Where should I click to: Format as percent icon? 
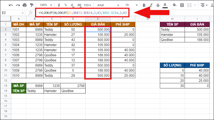coord(66,5)
